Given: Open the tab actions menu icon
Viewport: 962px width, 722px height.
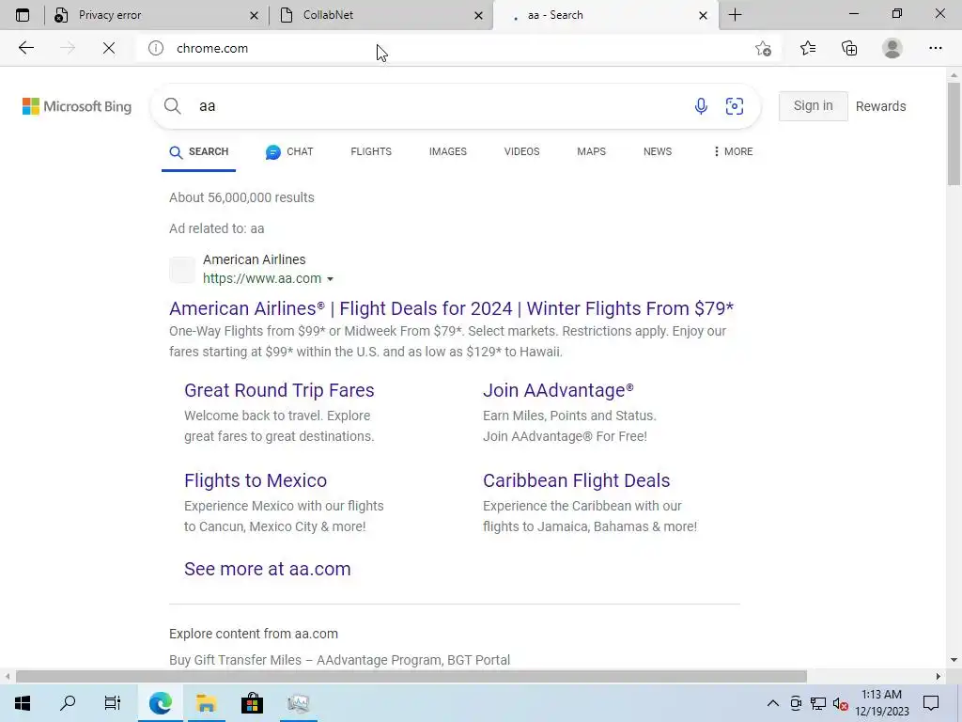Looking at the screenshot, I should coord(23,15).
